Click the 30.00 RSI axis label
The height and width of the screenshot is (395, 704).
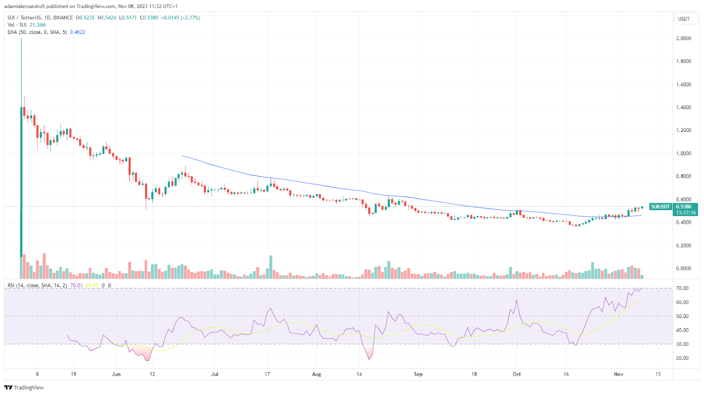pos(682,344)
